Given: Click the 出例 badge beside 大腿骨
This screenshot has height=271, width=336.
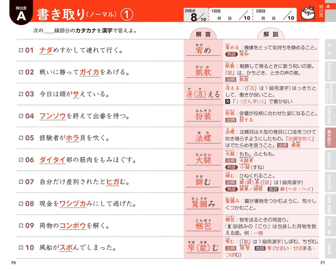Looking at the screenshot, I should (230, 161).
